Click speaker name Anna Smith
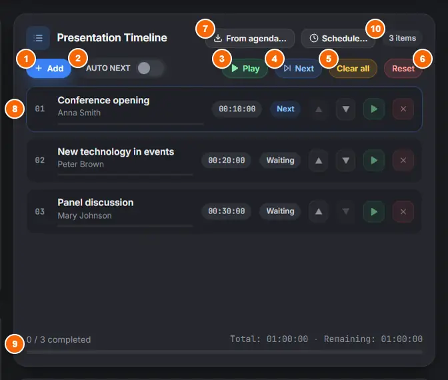Viewport: 448px width, 380px height. (79, 113)
